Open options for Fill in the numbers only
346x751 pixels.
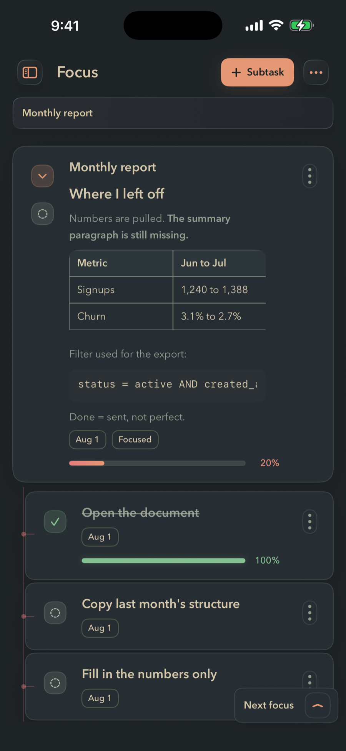(310, 681)
